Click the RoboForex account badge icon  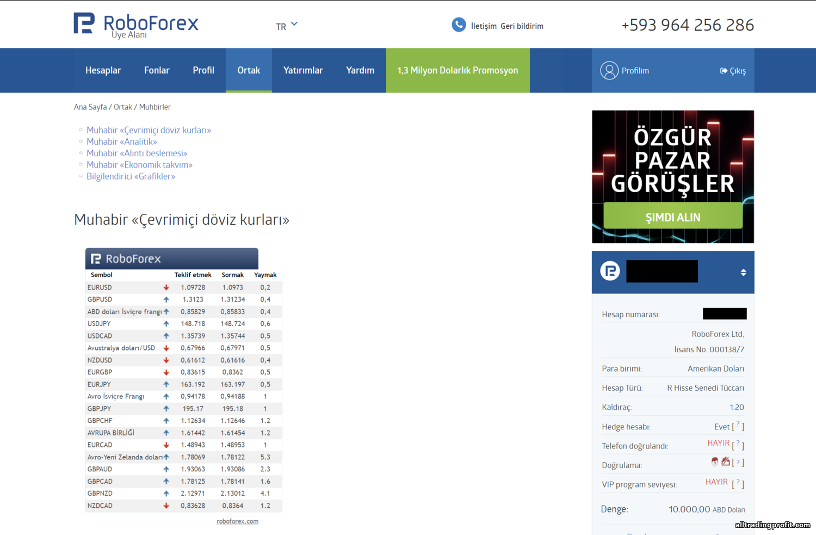click(x=610, y=270)
